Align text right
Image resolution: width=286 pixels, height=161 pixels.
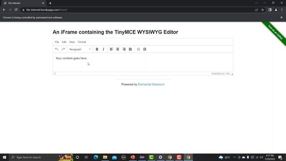coord(124,49)
